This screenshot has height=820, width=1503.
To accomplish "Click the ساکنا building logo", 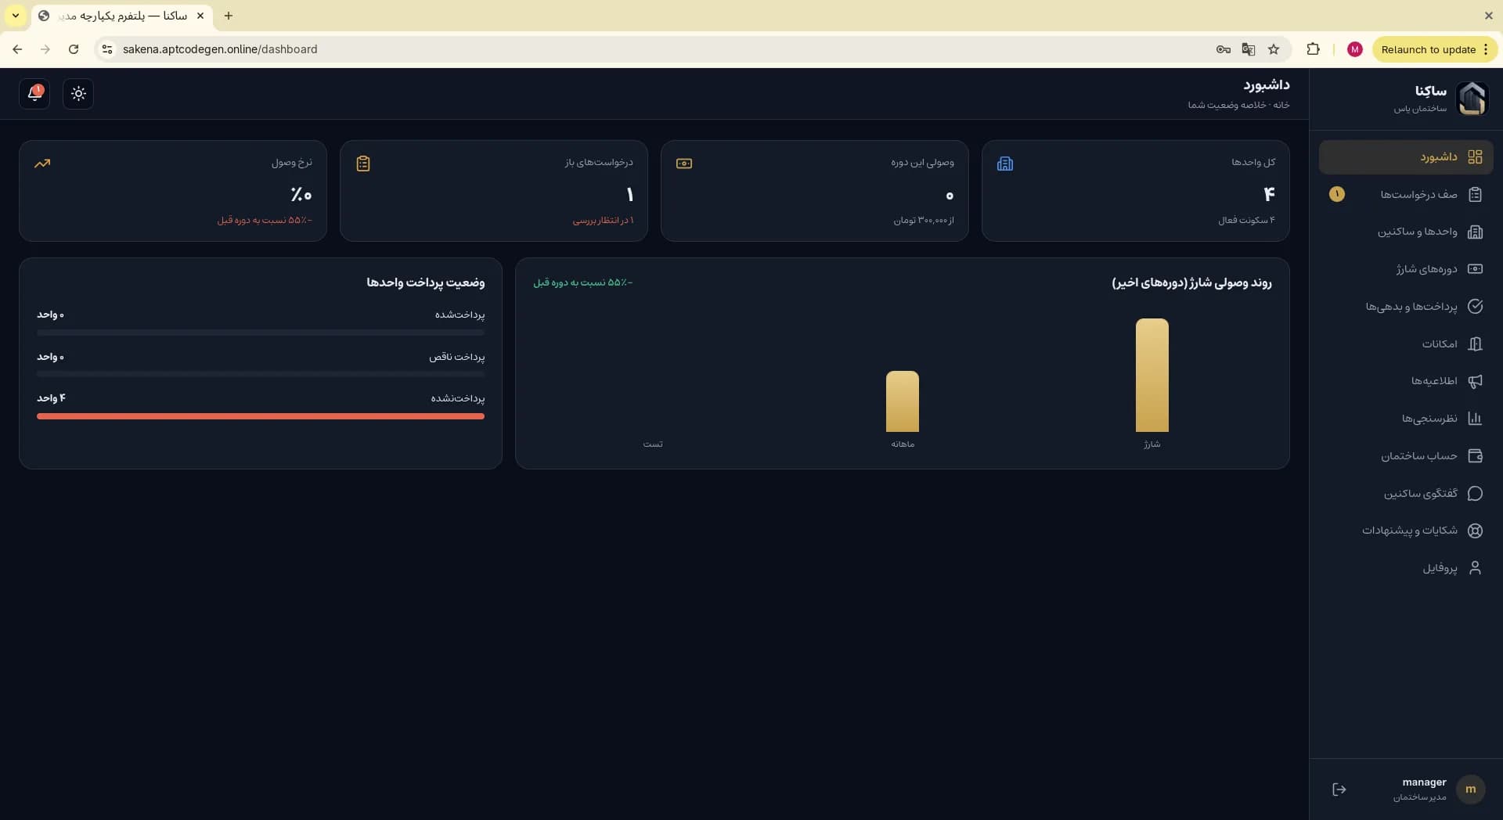I will pos(1472,99).
